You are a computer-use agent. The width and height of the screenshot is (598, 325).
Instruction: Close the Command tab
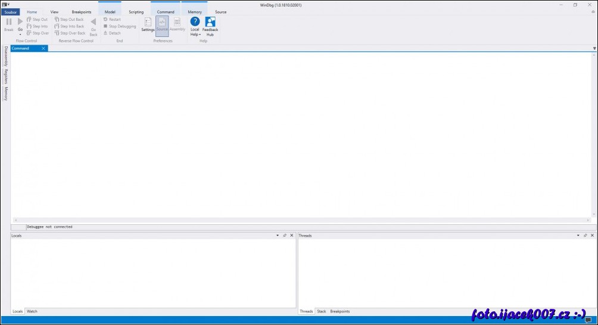(x=43, y=48)
